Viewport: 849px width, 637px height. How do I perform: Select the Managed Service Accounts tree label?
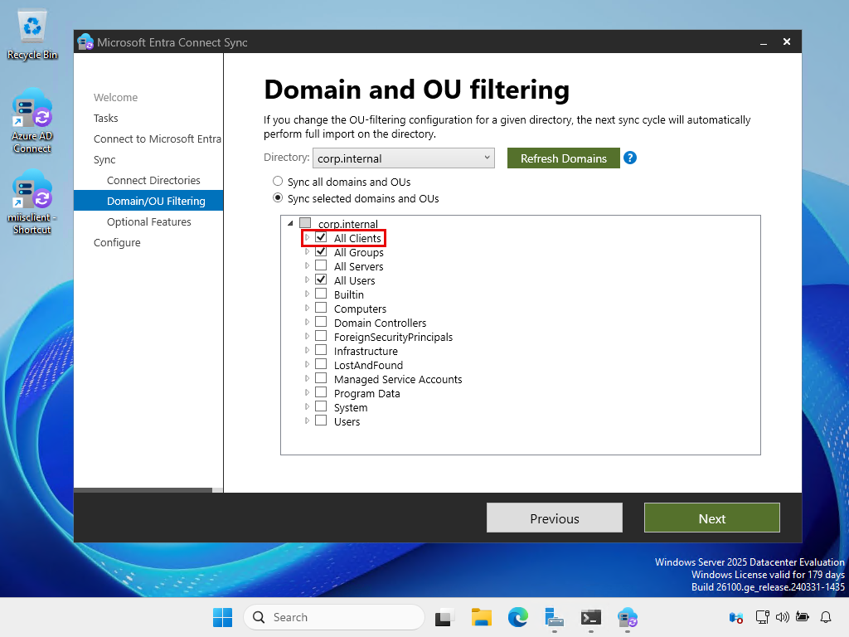tap(398, 379)
